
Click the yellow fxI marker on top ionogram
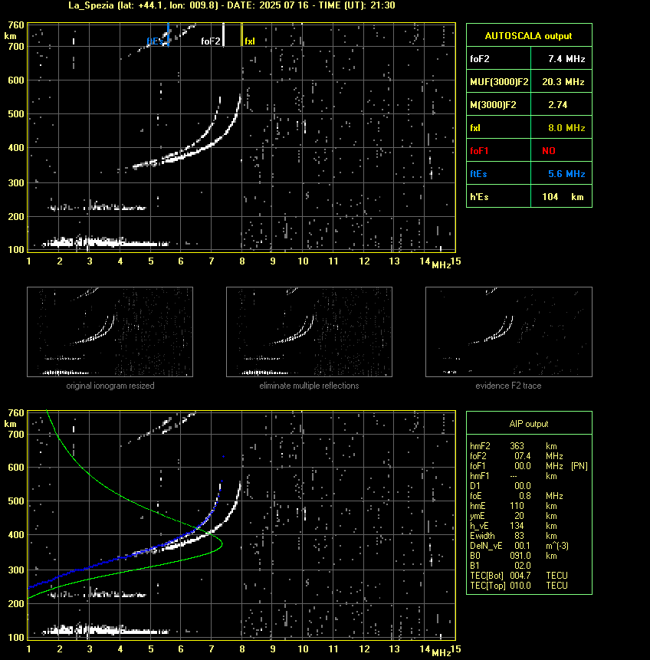[241, 34]
